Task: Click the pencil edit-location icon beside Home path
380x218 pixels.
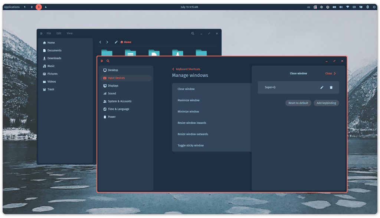Action: [x=116, y=42]
